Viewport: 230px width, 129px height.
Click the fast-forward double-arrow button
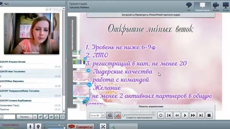click(x=193, y=115)
